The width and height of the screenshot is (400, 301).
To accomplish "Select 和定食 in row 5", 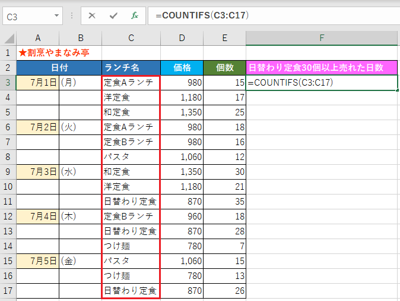I will point(131,112).
